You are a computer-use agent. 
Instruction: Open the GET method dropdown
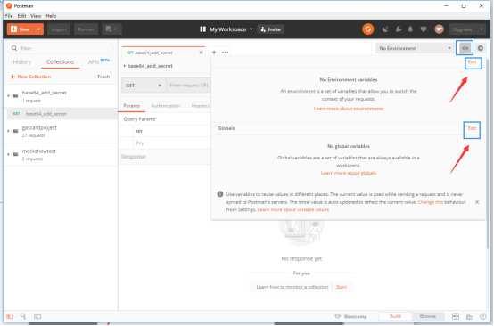tap(143, 86)
